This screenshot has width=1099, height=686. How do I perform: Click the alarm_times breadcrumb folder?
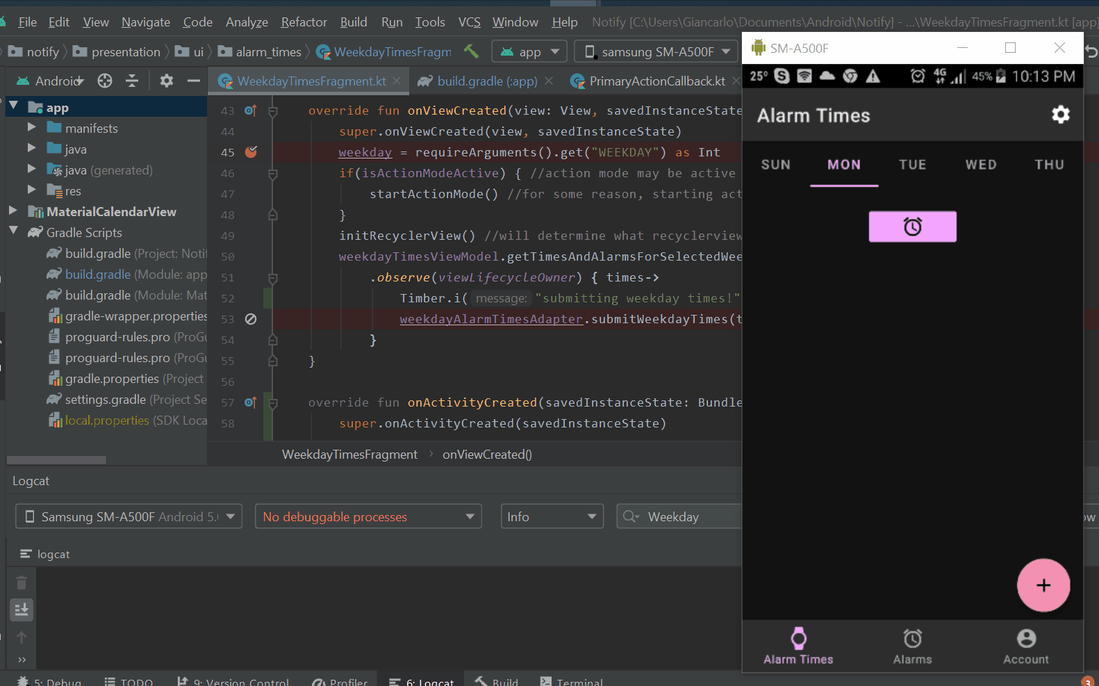pos(260,51)
